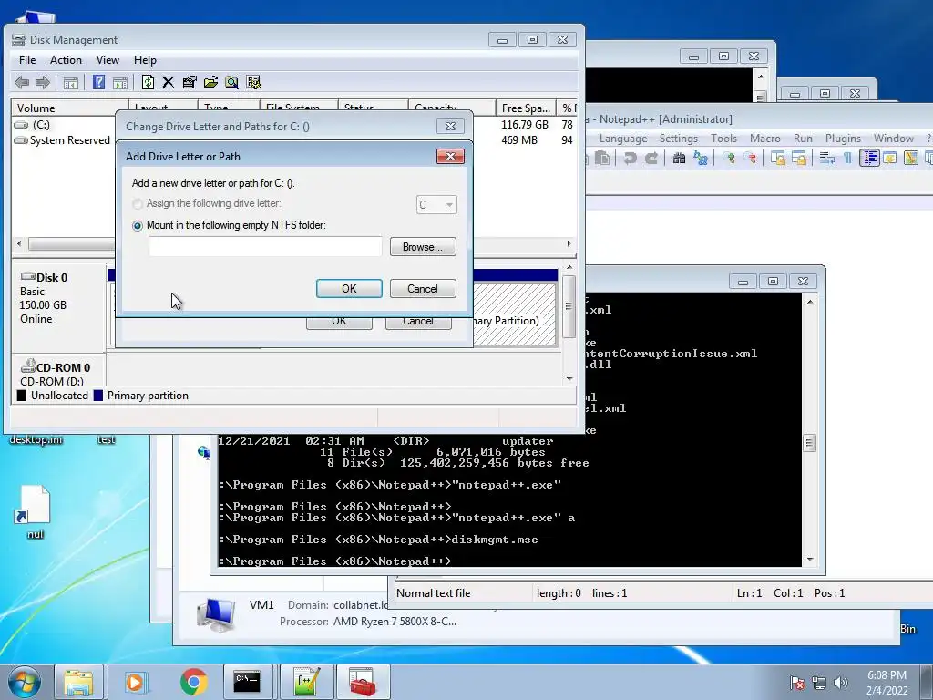Toggle the Show/Hide Console Tree toolbar icon
This screenshot has width=933, height=700.
click(71, 83)
